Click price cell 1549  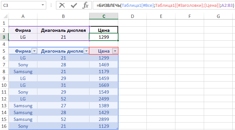(104, 92)
